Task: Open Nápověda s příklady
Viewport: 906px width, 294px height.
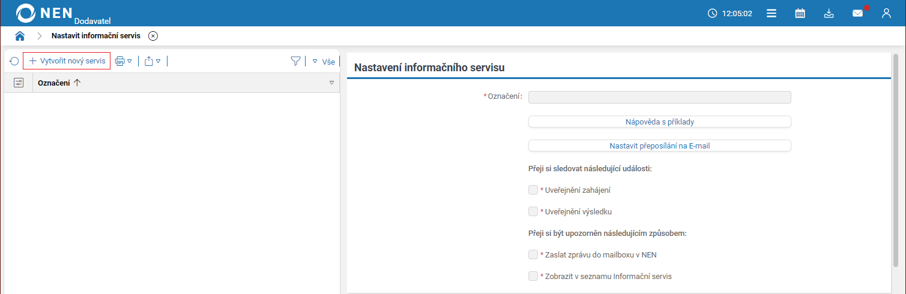Action: click(x=659, y=122)
